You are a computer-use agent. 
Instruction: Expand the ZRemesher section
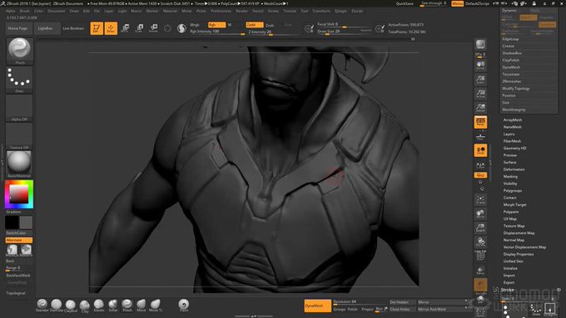click(x=512, y=81)
